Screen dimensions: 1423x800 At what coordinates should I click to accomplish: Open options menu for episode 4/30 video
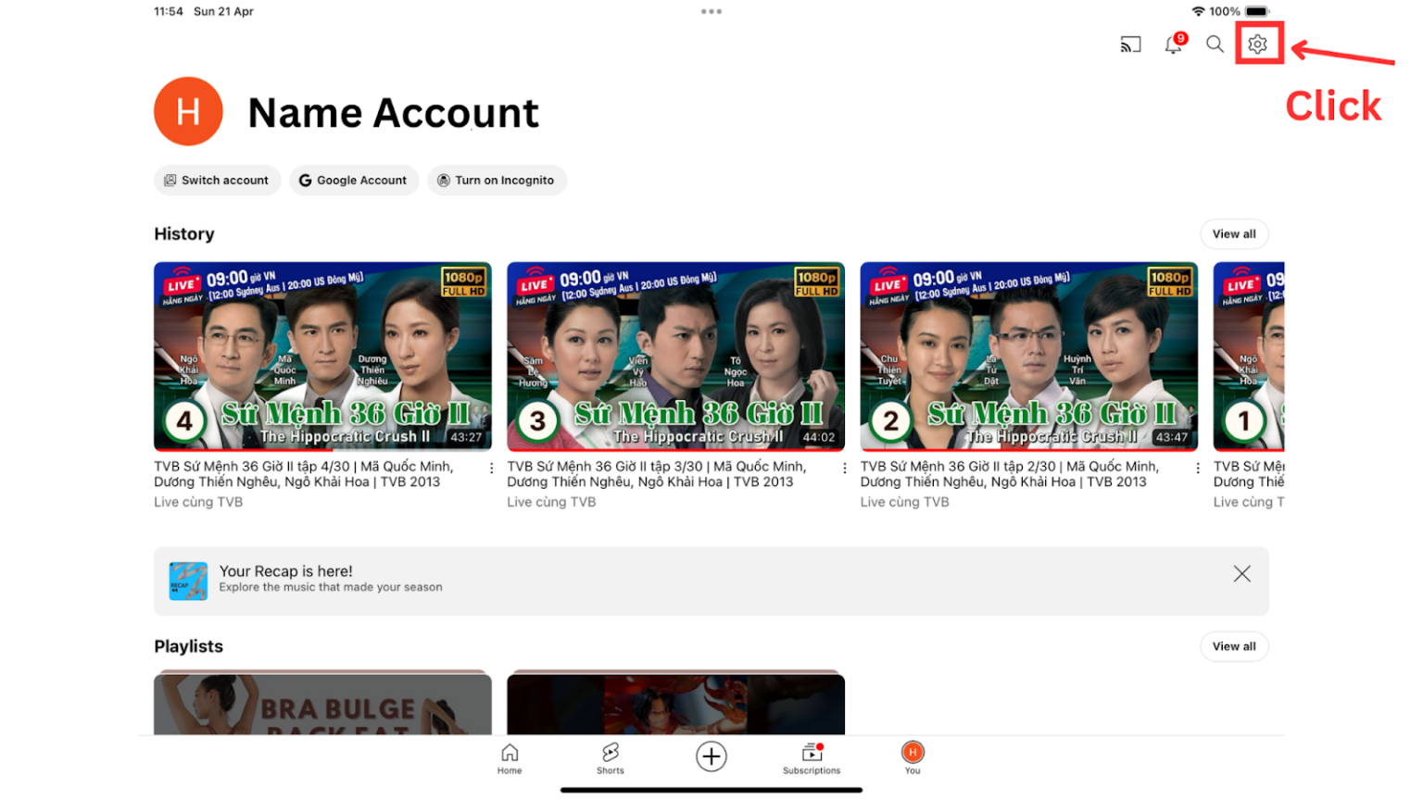point(491,468)
